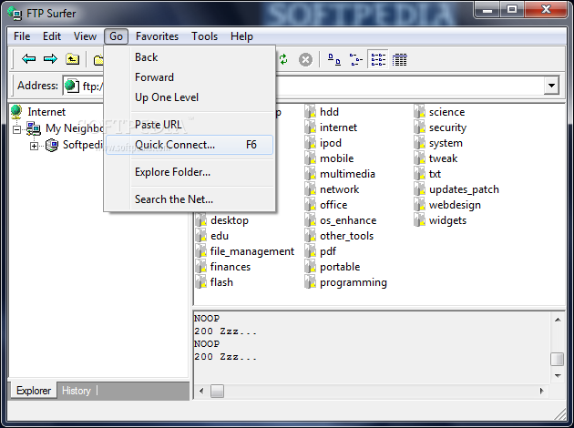Collapse the My Neighborhood tree node
This screenshot has height=428, width=574.
click(16, 129)
